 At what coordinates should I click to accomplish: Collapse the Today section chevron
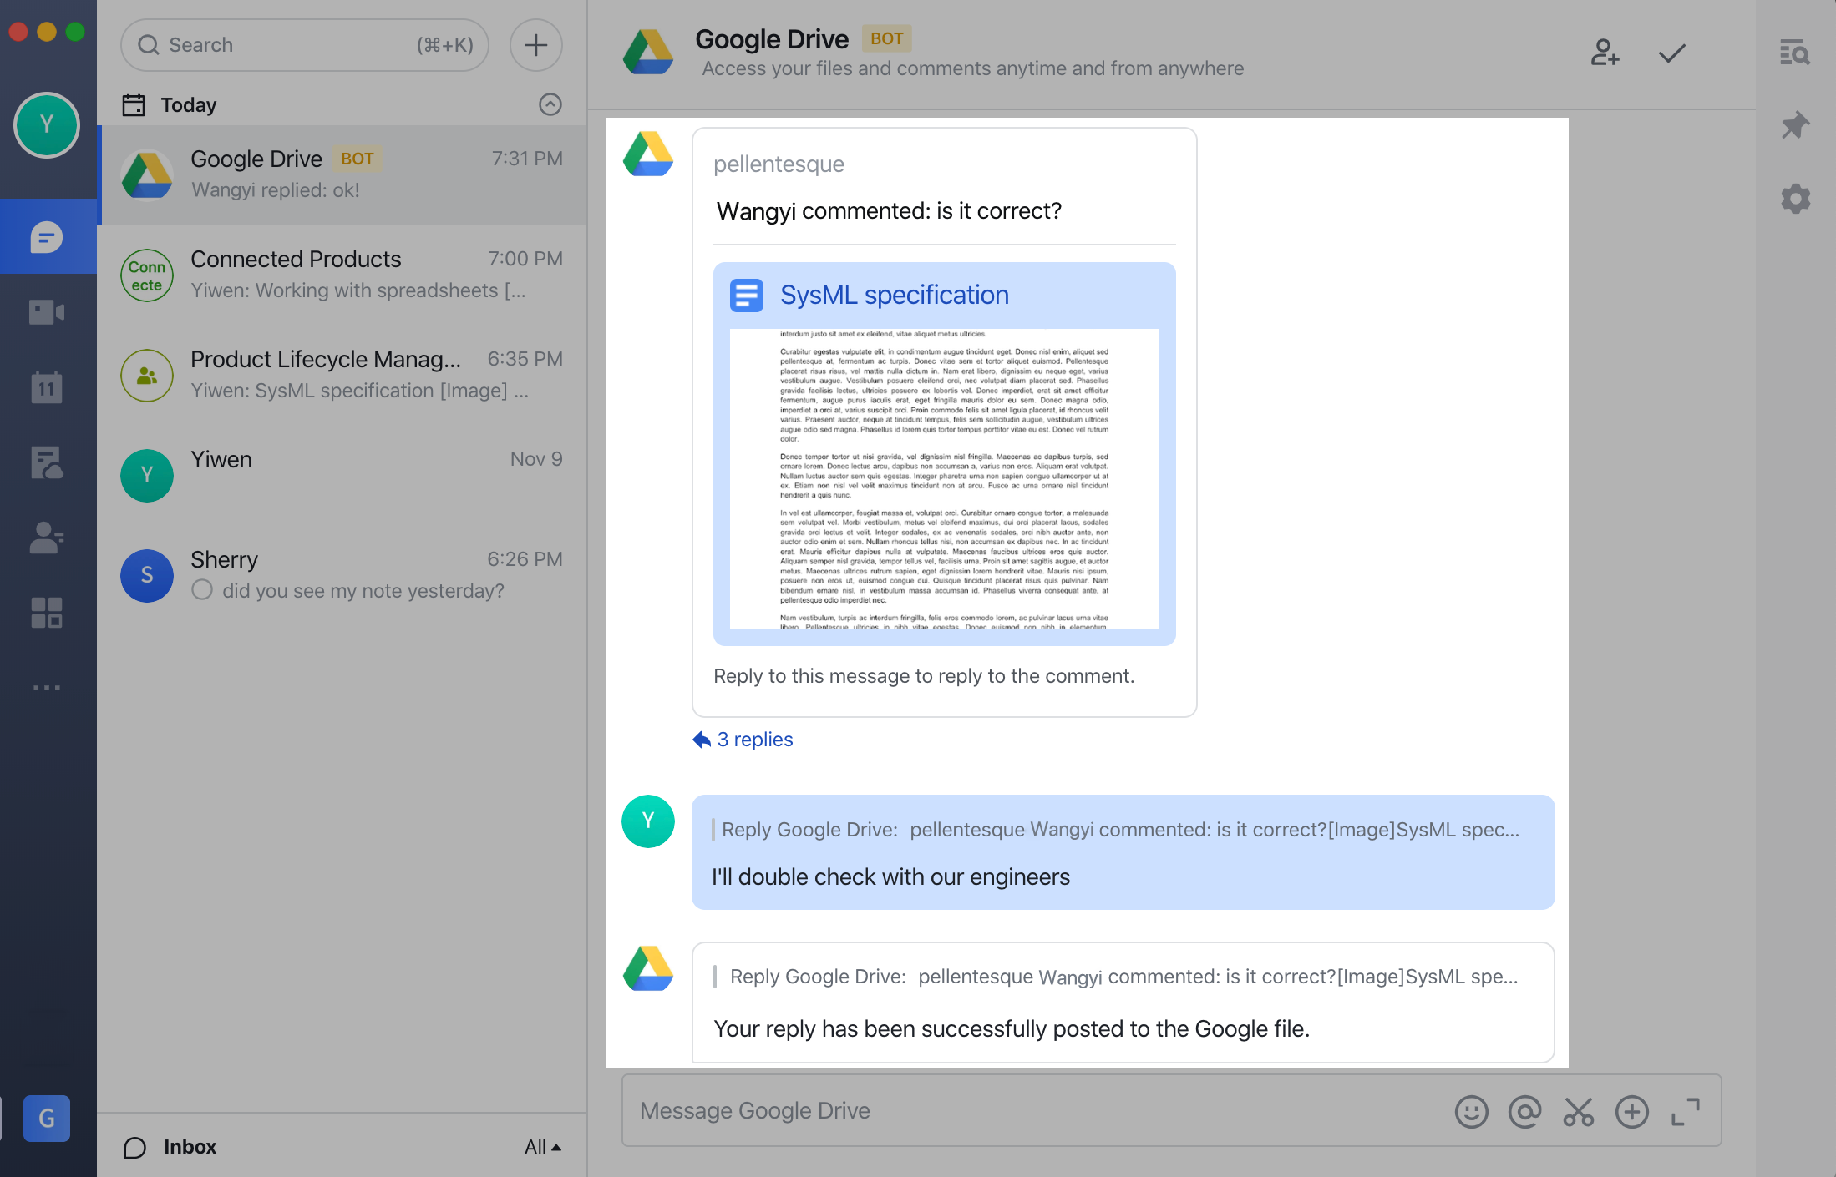pos(550,104)
